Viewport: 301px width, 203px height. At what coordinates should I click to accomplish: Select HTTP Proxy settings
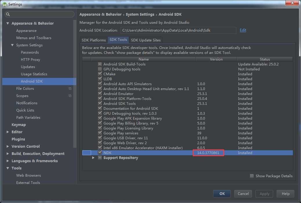point(30,60)
